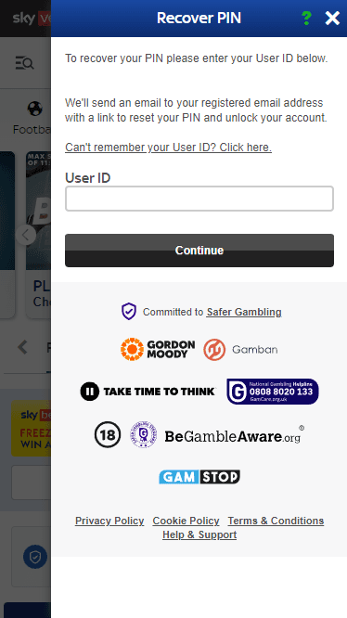Select the Football icon
The width and height of the screenshot is (347, 618).
(x=34, y=109)
